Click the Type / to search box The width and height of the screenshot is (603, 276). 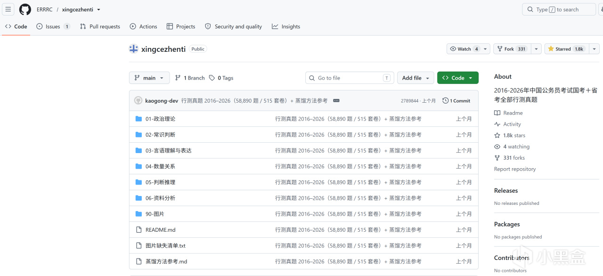click(x=559, y=9)
